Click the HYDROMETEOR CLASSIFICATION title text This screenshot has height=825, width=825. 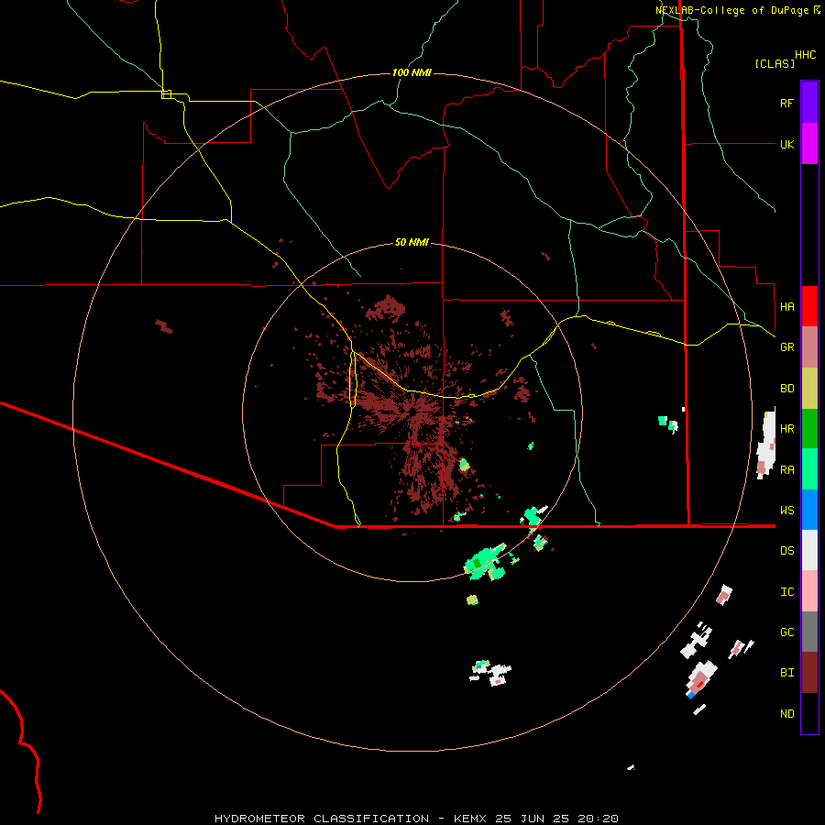322,819
